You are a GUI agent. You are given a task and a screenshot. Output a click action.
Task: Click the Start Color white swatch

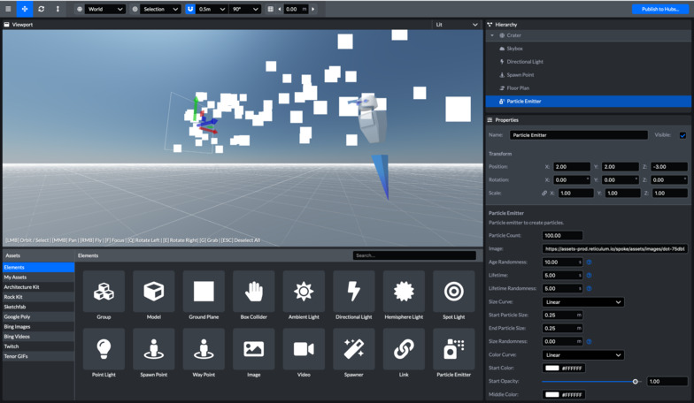(x=551, y=369)
